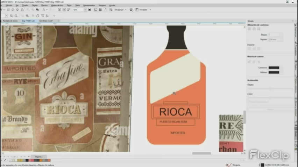
Task: Click the Zoom in magnifier icon
Action: 12,16
